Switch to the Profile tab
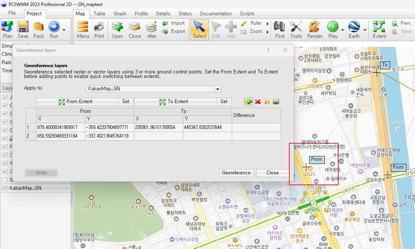This screenshot has height=249, width=415. tap(141, 14)
